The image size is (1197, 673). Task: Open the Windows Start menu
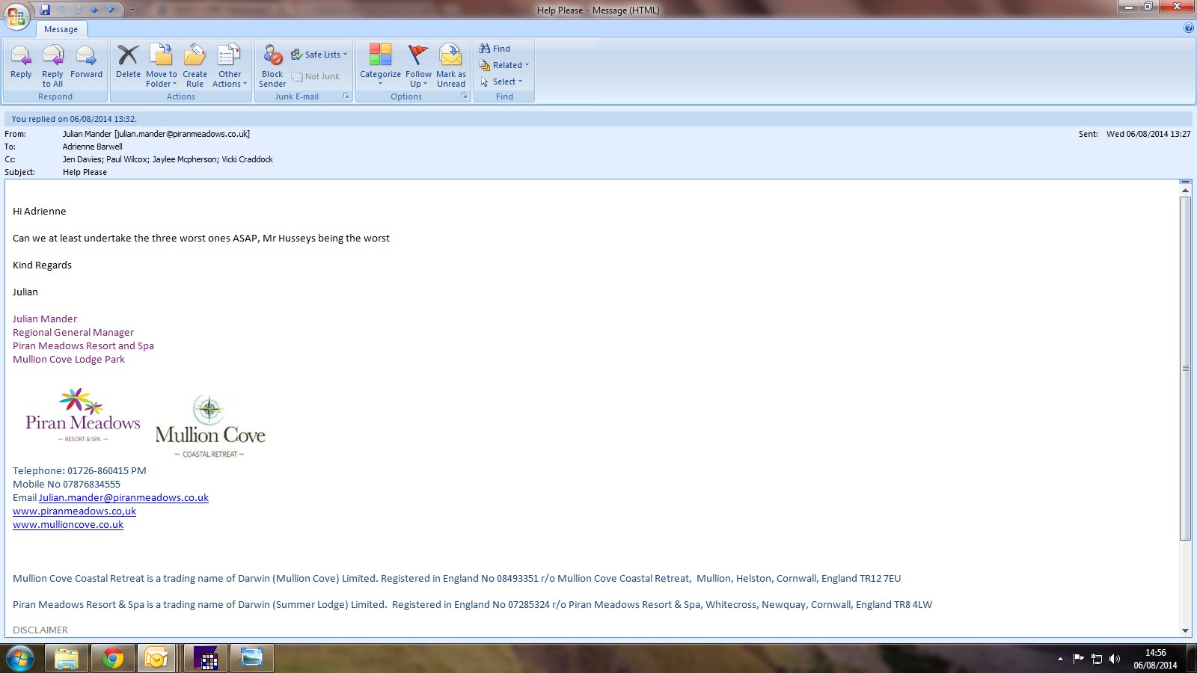point(19,659)
